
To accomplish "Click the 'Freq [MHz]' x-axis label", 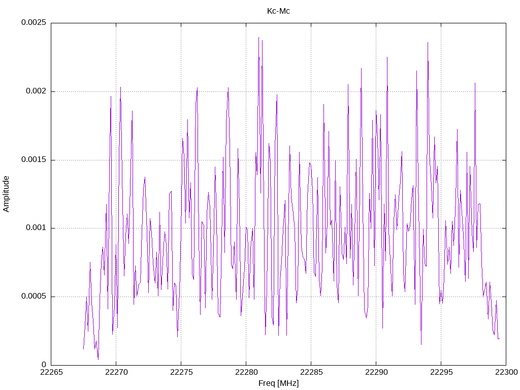I will click(278, 383).
